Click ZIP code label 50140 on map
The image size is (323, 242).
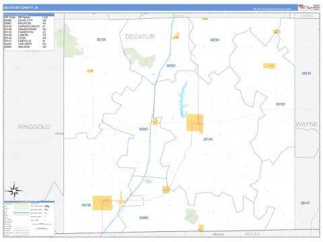coord(86,205)
